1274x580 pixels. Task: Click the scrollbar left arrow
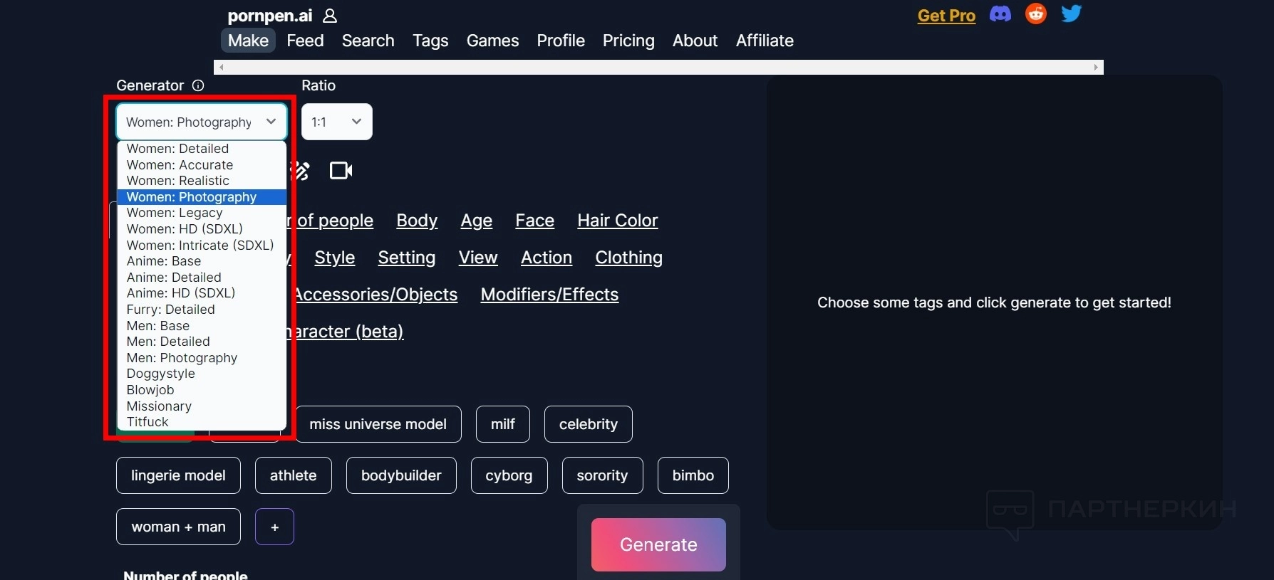coord(222,68)
